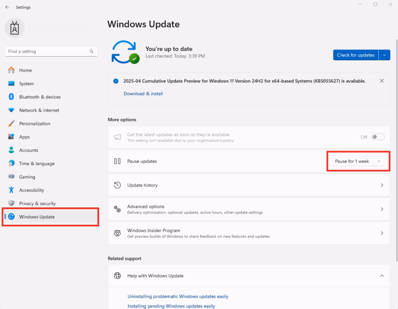The width and height of the screenshot is (398, 309).
Task: Select Personalization in the sidebar
Action: point(51,123)
